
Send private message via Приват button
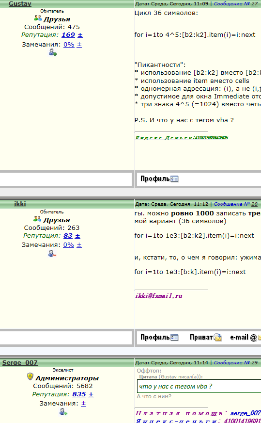[205, 337]
